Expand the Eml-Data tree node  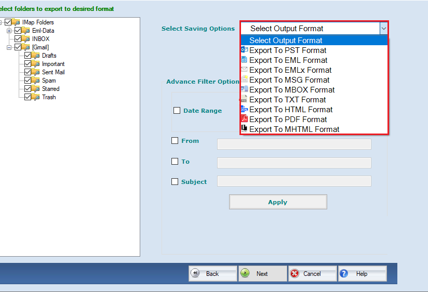pos(9,31)
